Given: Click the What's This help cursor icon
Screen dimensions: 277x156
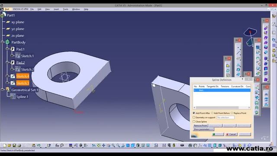Looking at the screenshot, I should coord(49,146).
